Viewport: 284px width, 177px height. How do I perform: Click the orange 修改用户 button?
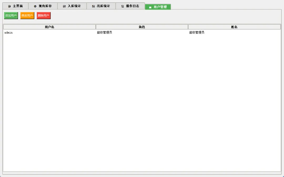[x=27, y=15]
